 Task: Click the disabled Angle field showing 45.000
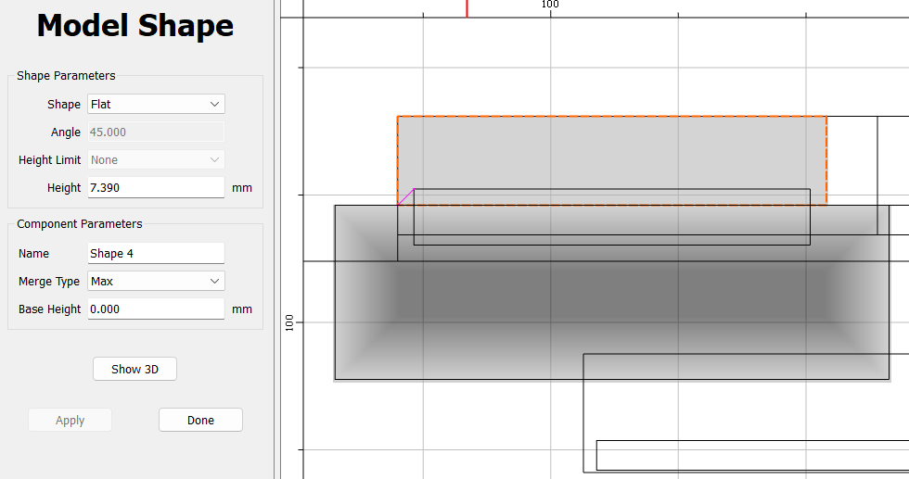[156, 132]
